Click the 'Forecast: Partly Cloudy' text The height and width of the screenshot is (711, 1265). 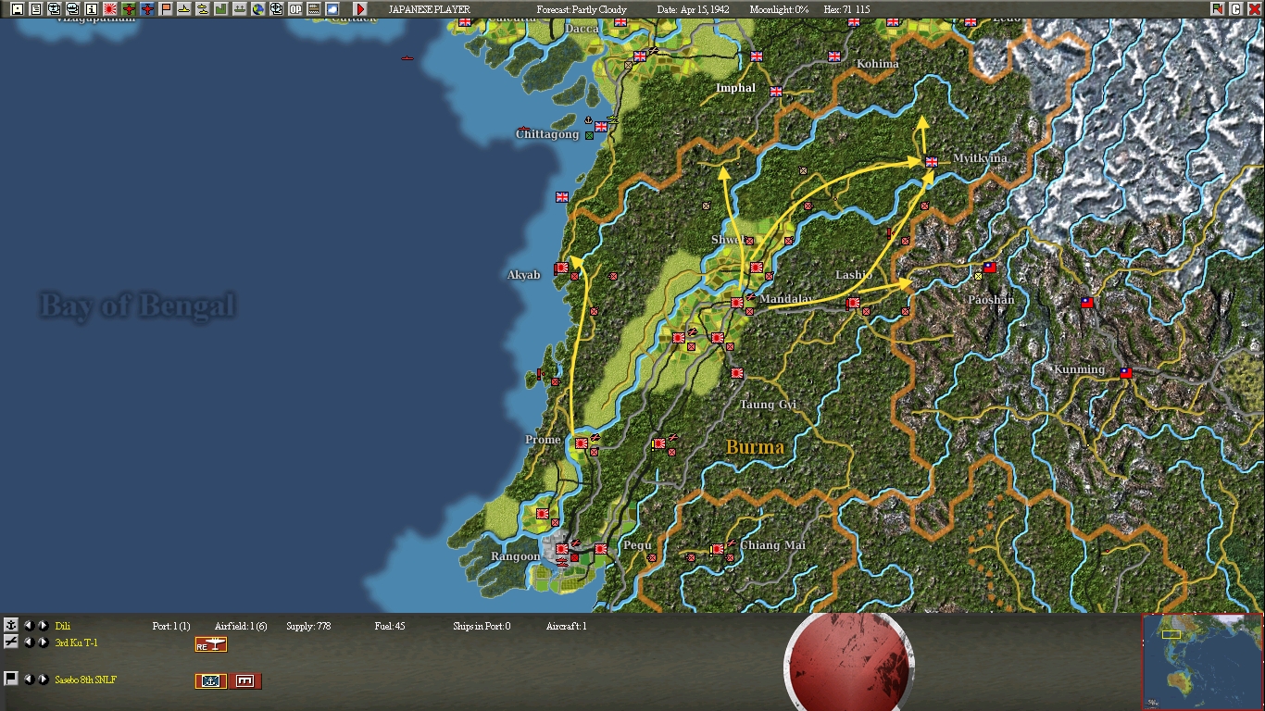coord(582,9)
